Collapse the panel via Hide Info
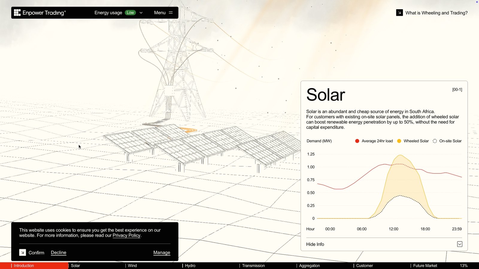 tap(315, 244)
